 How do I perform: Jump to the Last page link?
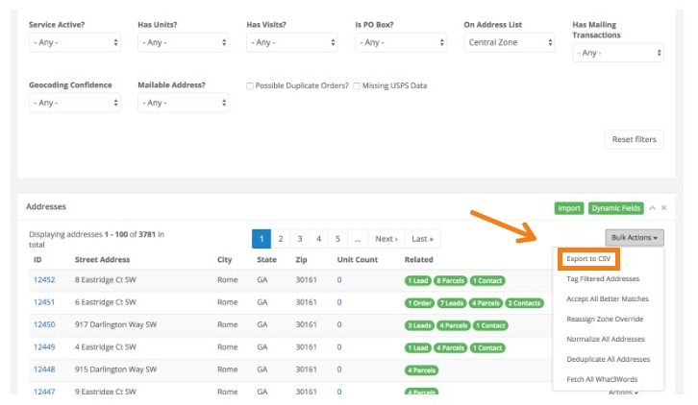click(421, 238)
